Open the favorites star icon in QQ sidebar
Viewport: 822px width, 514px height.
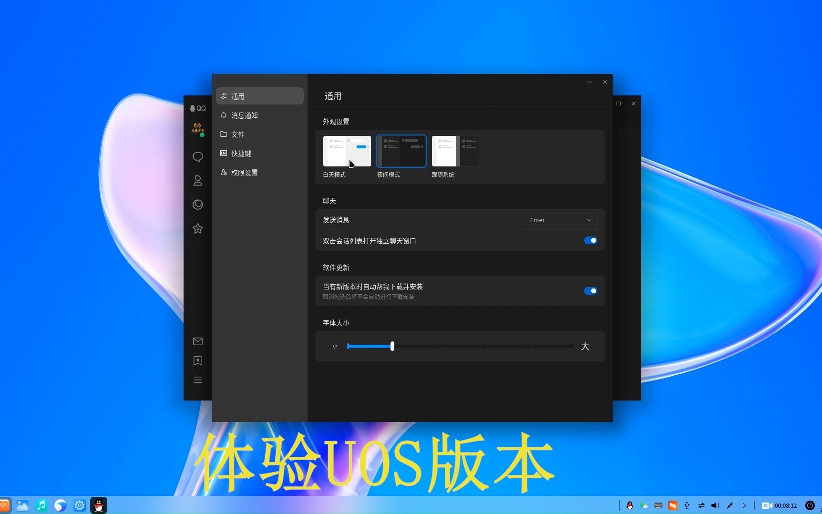pos(198,228)
